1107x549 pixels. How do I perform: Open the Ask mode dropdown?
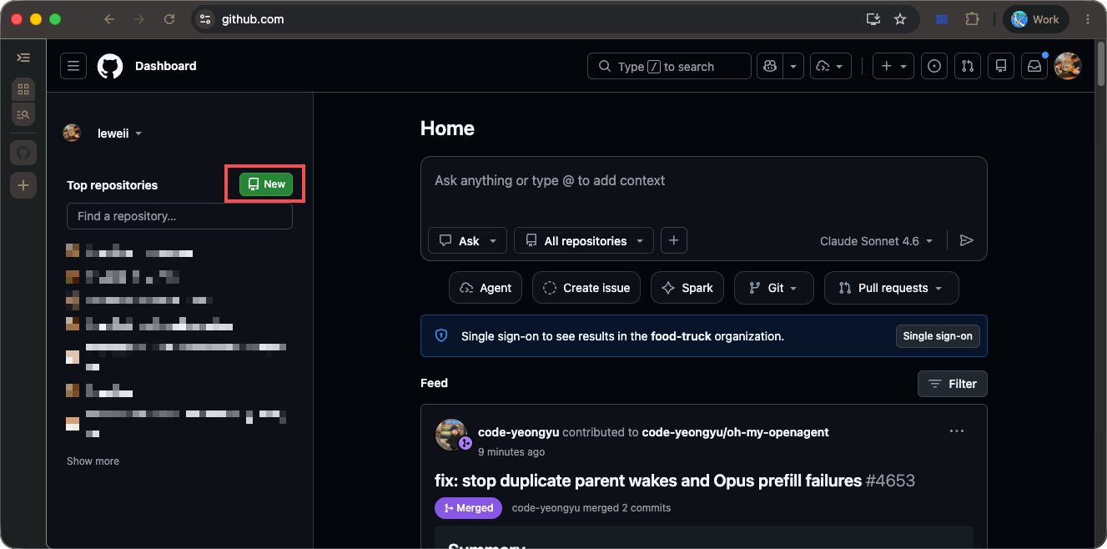pos(468,241)
